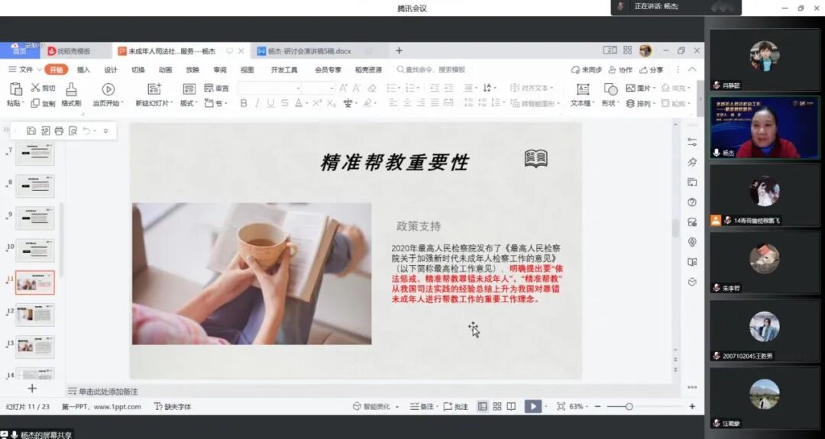The width and height of the screenshot is (825, 439).
Task: Open the font size combo box
Action: (318, 88)
